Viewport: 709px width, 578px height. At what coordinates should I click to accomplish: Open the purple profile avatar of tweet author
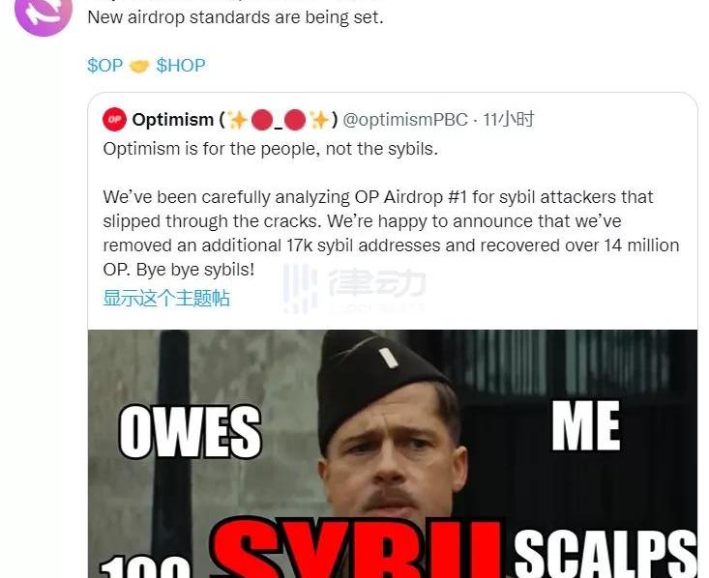(x=44, y=13)
